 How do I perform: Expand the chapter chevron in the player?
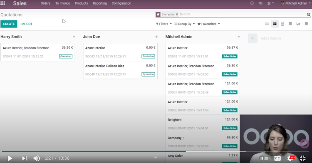tap(156, 158)
